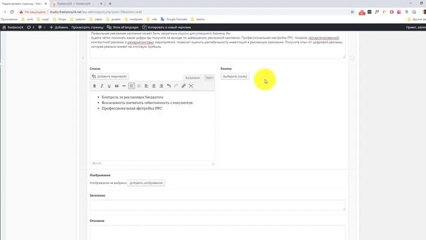The height and width of the screenshot is (240, 426).
Task: Open Google Translate bookmark
Action: point(174,19)
